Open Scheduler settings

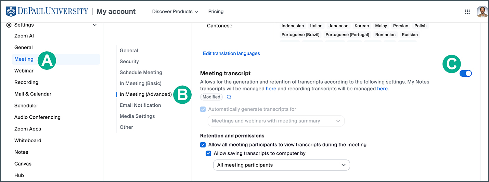(x=26, y=106)
